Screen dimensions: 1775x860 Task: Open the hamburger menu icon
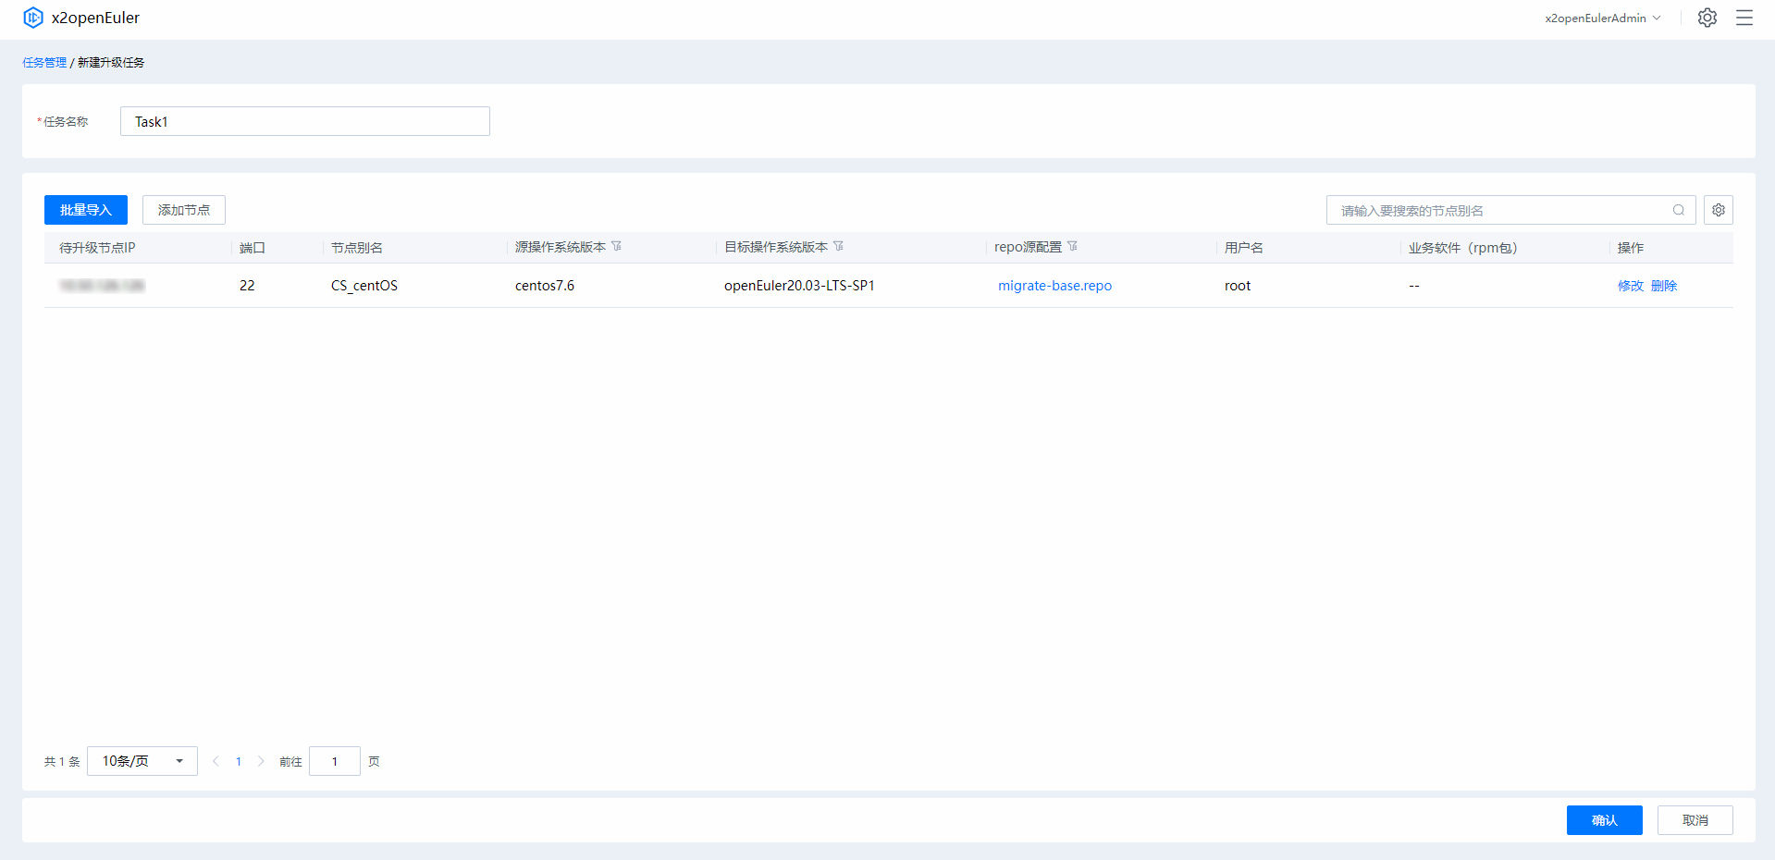coord(1744,18)
